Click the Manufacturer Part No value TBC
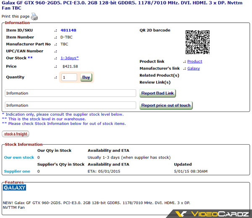This screenshot has width=252, height=218. 64,44
